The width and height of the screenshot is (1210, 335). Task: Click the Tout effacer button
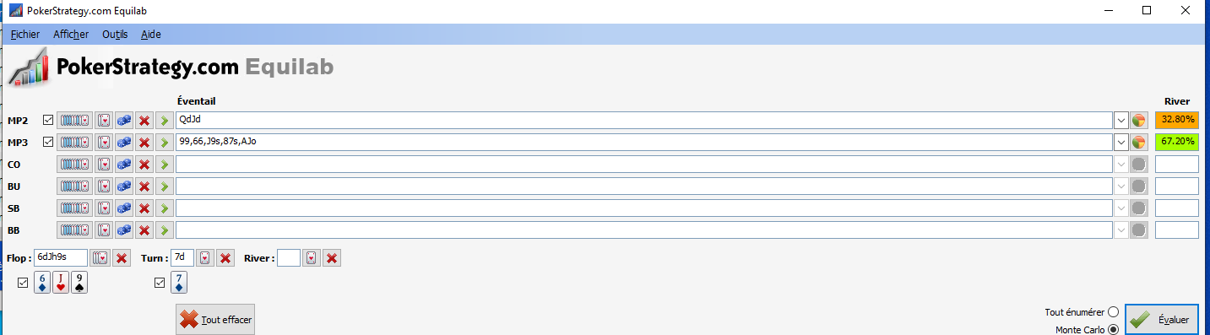(x=215, y=320)
